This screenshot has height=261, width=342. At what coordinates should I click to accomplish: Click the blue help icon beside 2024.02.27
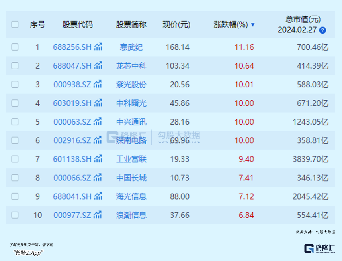pyautogui.click(x=322, y=30)
